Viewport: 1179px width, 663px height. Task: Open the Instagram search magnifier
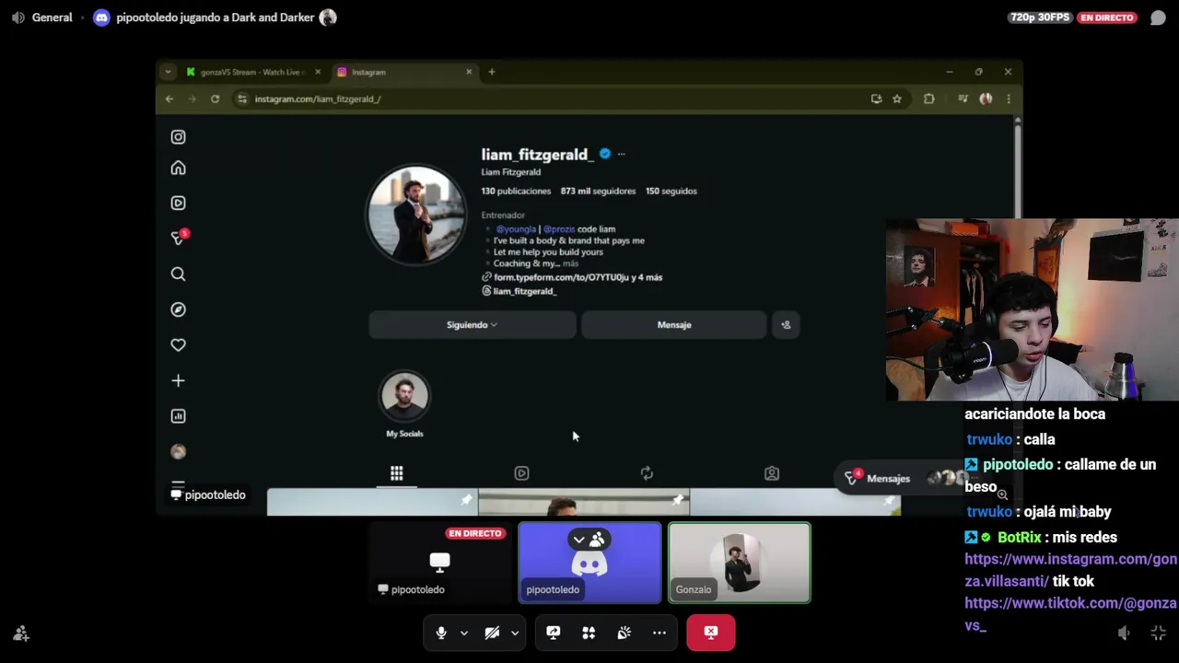point(178,273)
